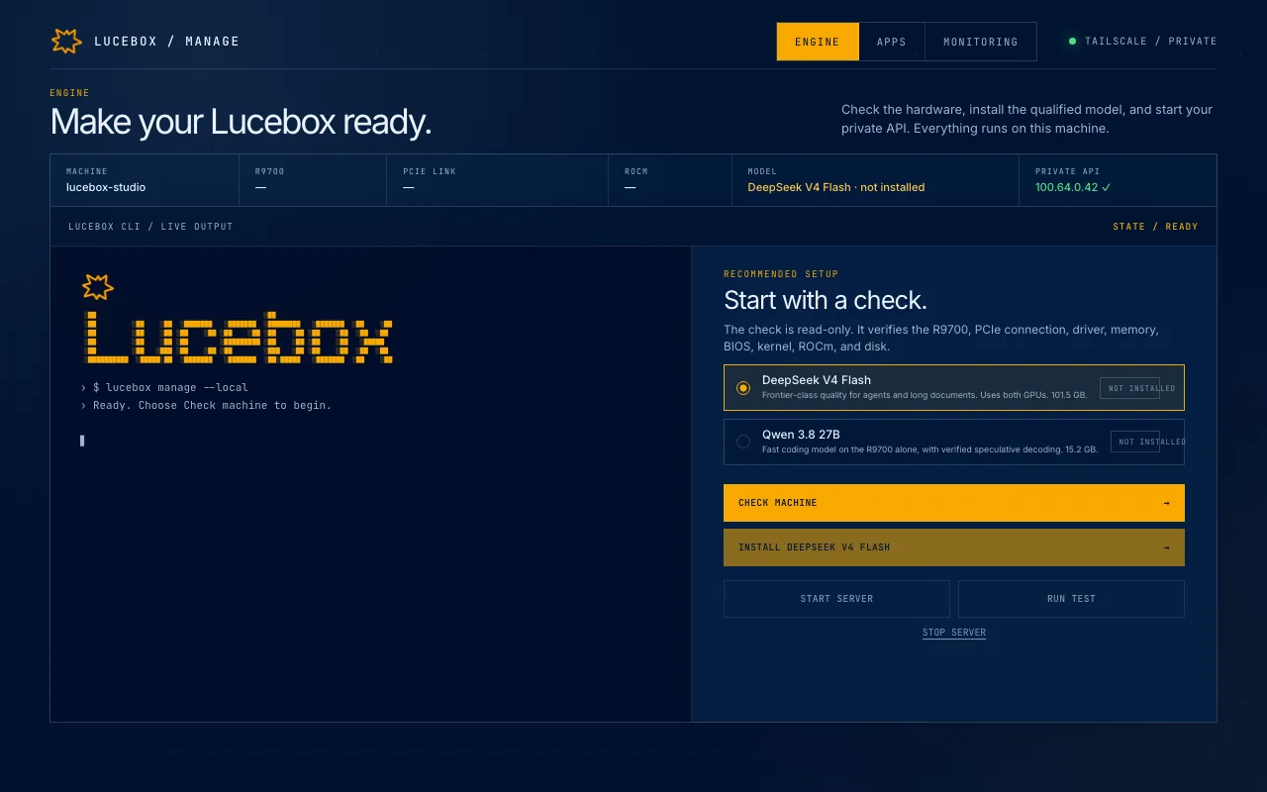Click the Run Test button
Screen dimensions: 1267x792
1071,599
